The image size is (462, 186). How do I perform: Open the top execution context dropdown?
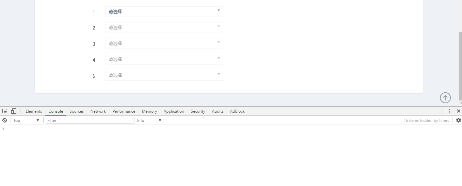(27, 120)
